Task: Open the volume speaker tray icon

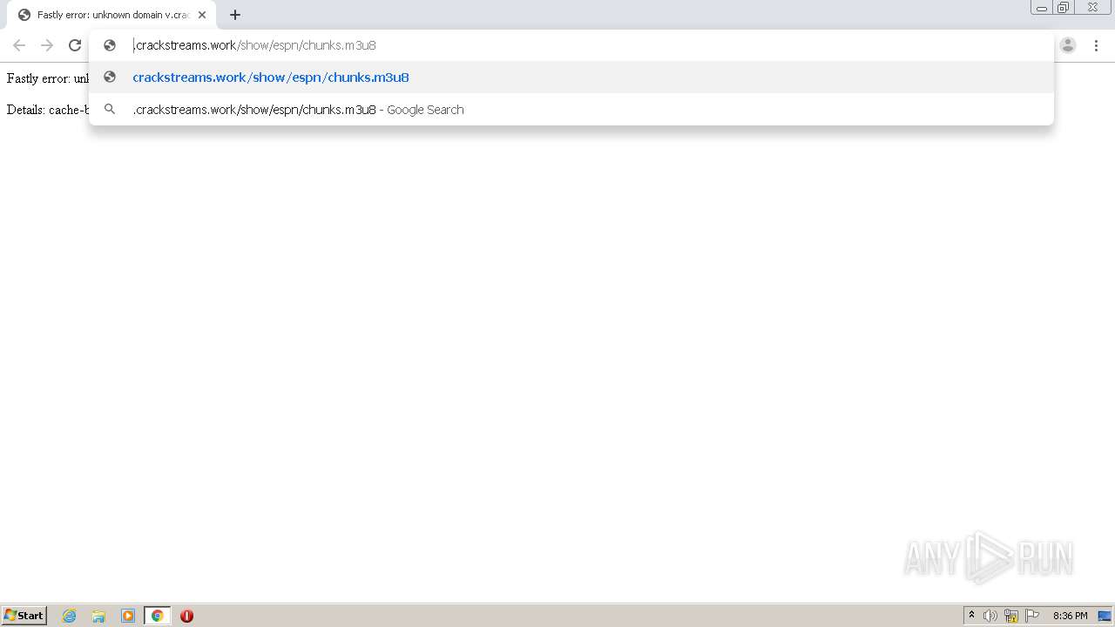Action: (990, 616)
